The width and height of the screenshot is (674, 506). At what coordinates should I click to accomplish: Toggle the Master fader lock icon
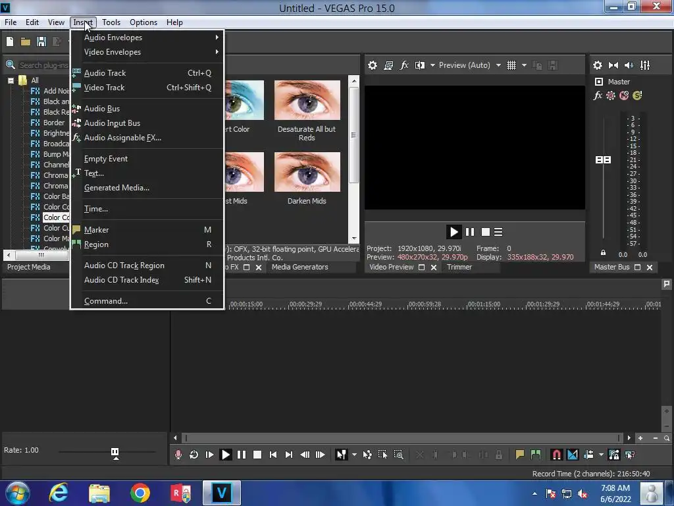603,253
